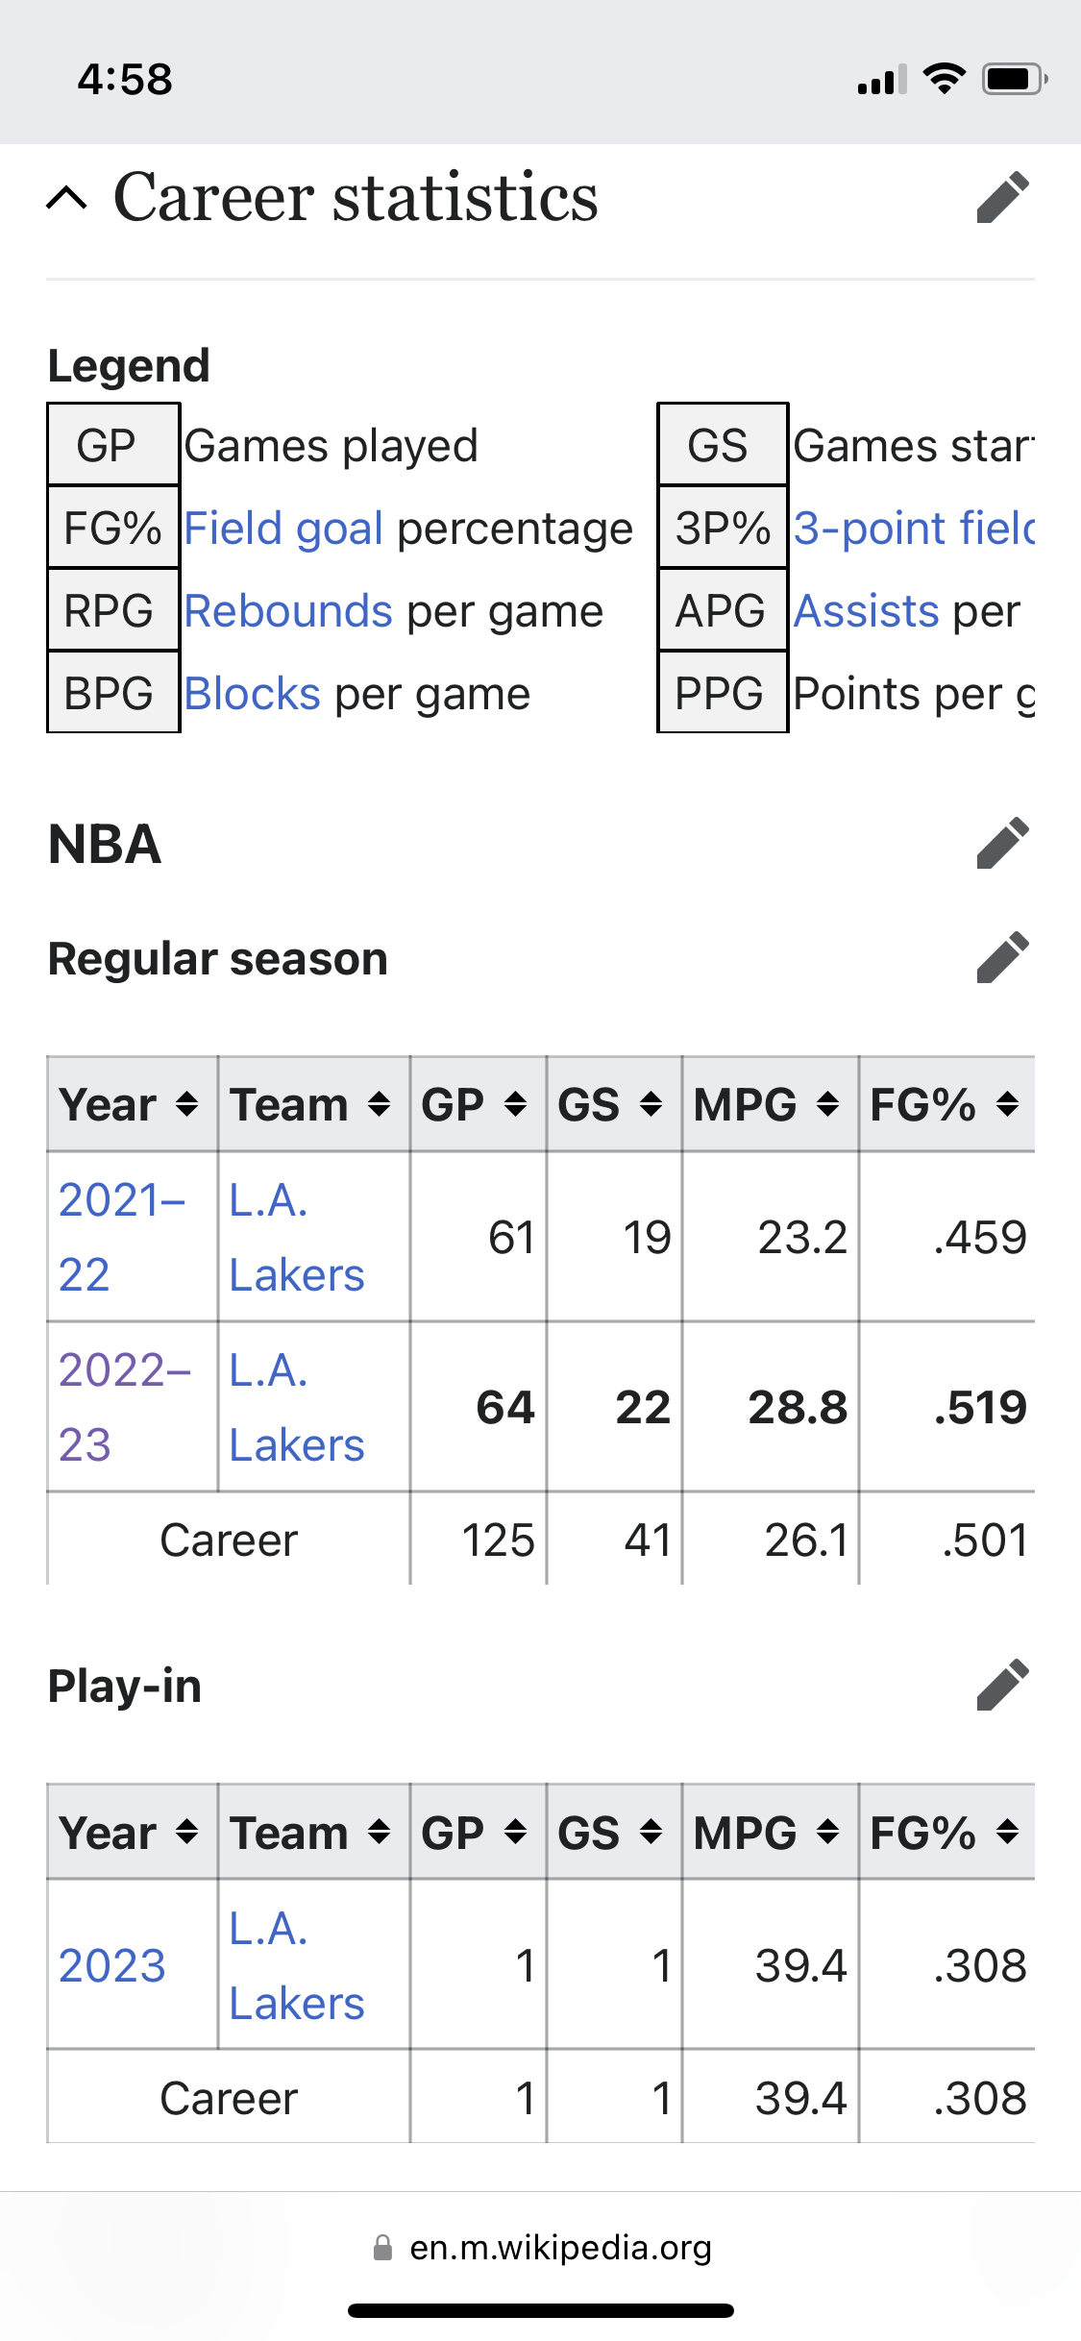The height and width of the screenshot is (2341, 1081).
Task: Sort Regular season table by Team
Action: pos(314,1104)
